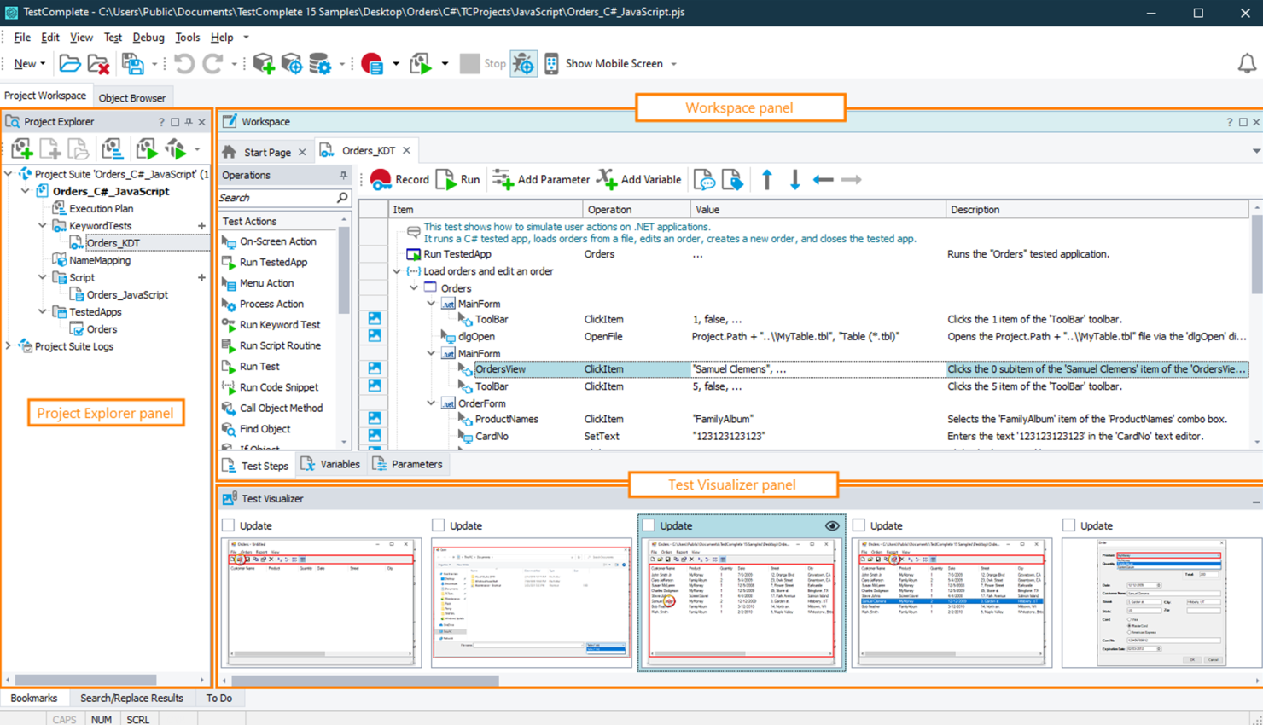
Task: Click Project Explorer's grayed open file icon
Action: tap(79, 149)
